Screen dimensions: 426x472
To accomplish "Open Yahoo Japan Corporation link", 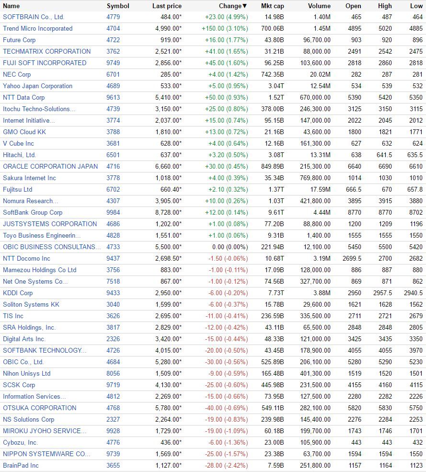I will pyautogui.click(x=38, y=86).
